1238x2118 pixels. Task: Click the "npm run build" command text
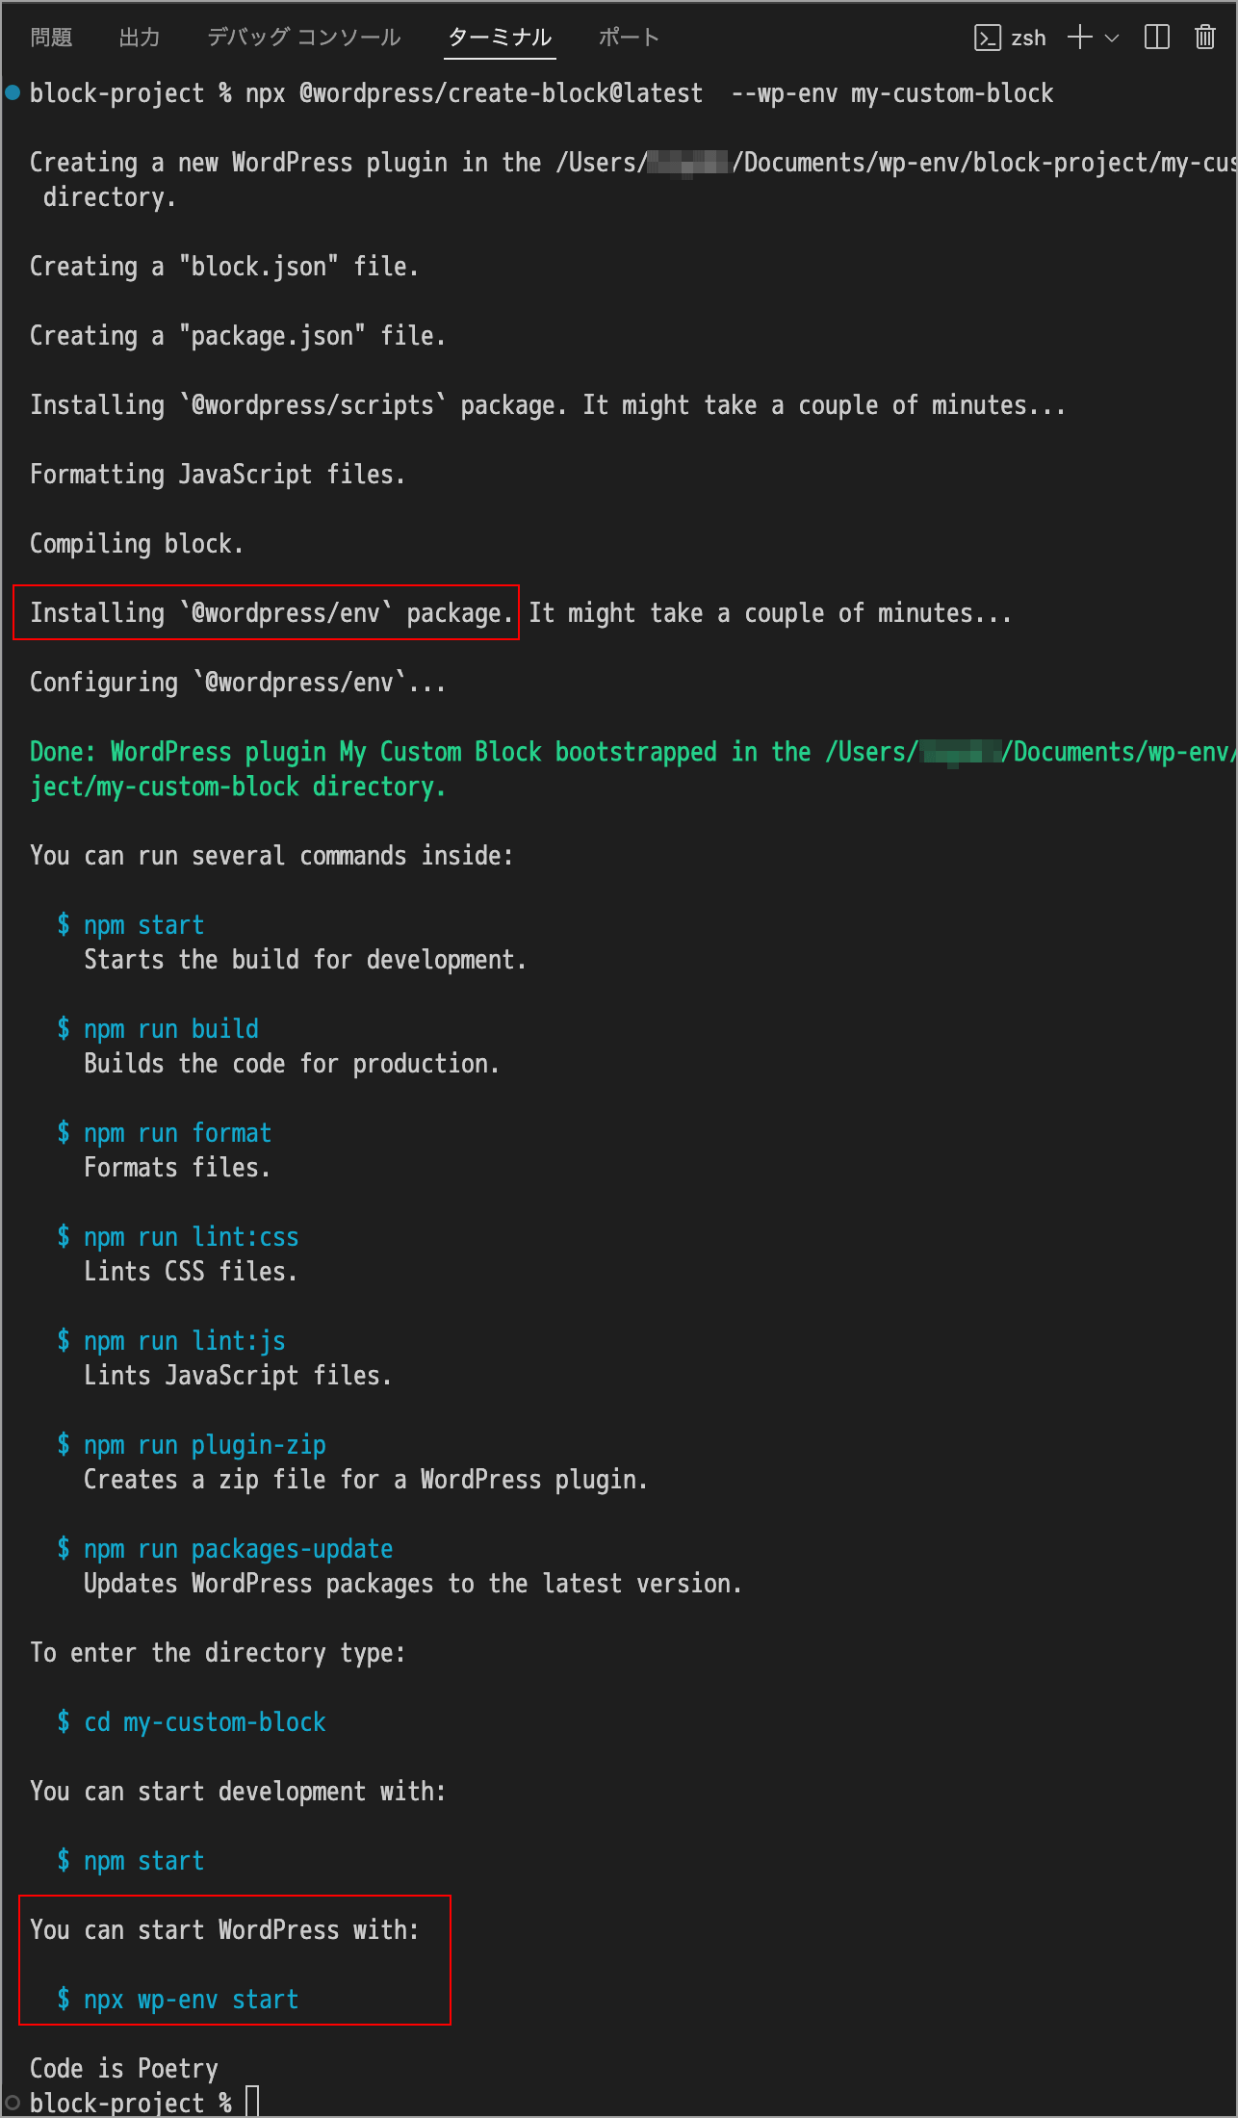coord(170,1029)
